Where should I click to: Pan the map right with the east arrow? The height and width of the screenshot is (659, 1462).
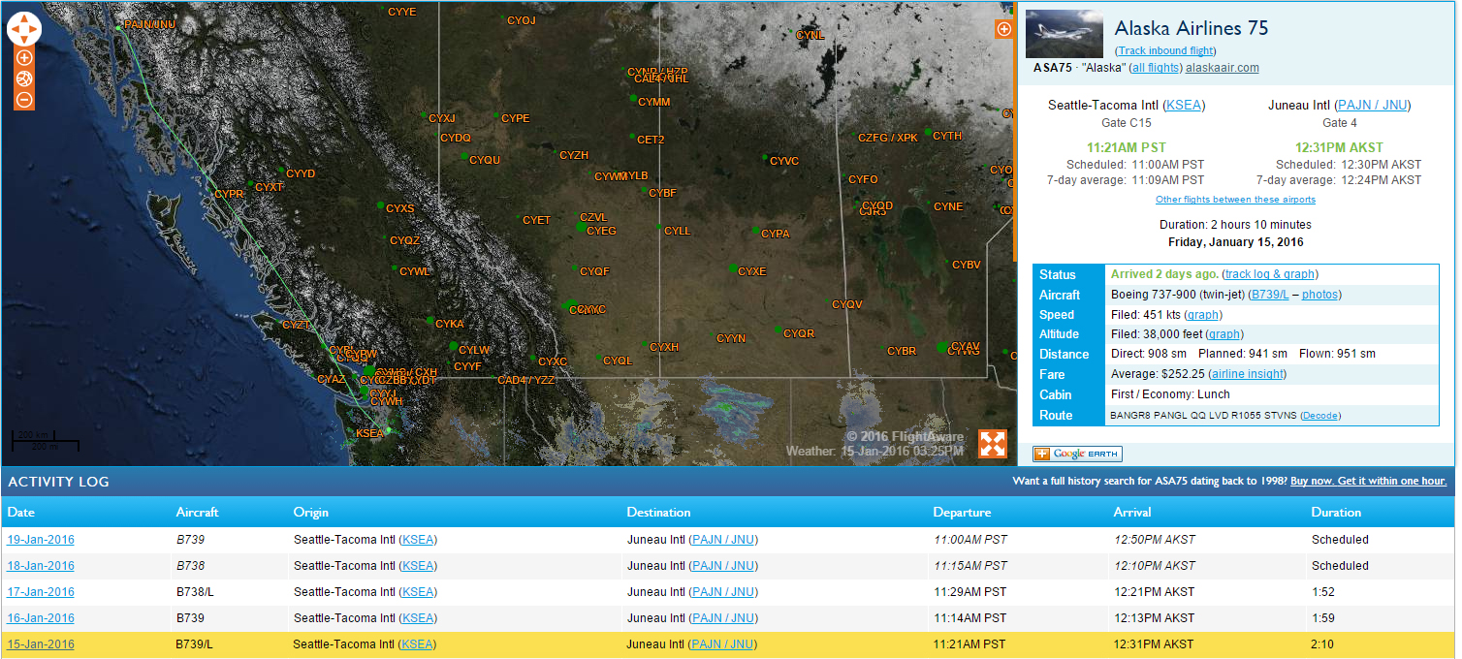(35, 29)
